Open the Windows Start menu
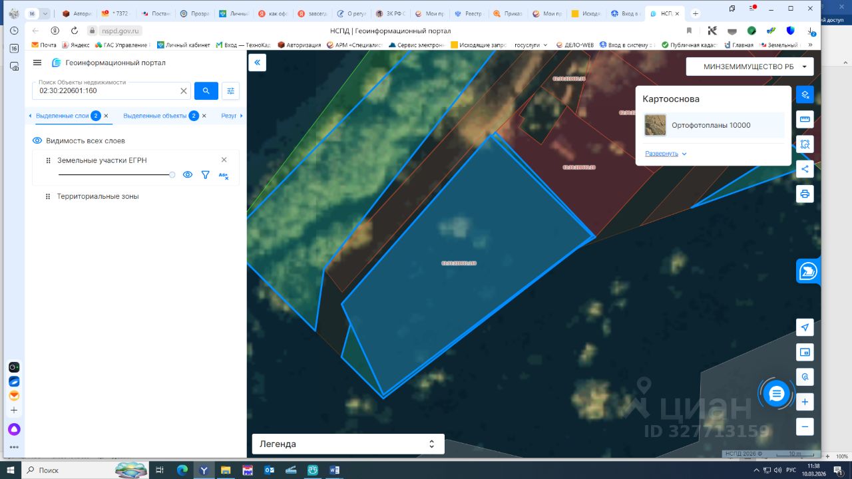 click(11, 470)
